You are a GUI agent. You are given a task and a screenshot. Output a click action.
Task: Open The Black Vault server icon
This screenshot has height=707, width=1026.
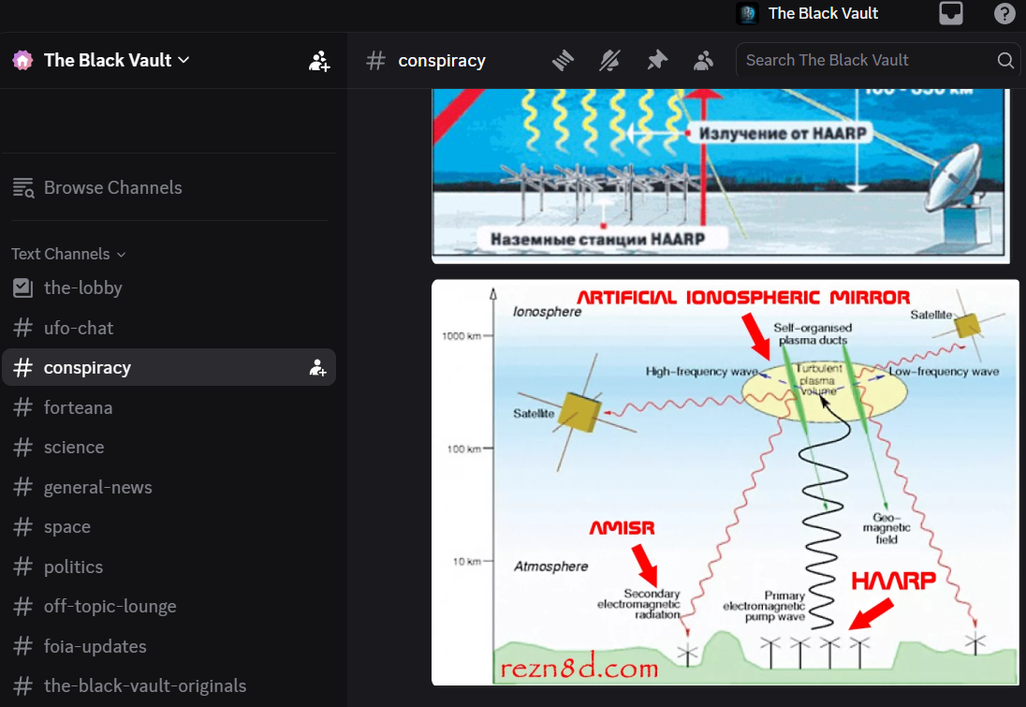pos(747,13)
